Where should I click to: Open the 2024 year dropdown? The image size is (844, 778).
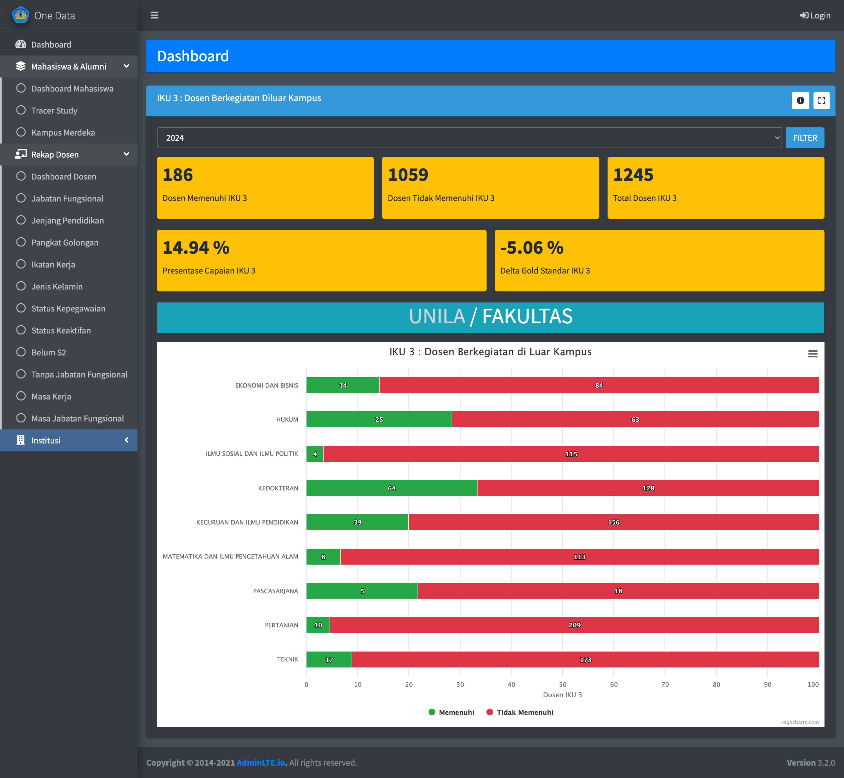[469, 138]
